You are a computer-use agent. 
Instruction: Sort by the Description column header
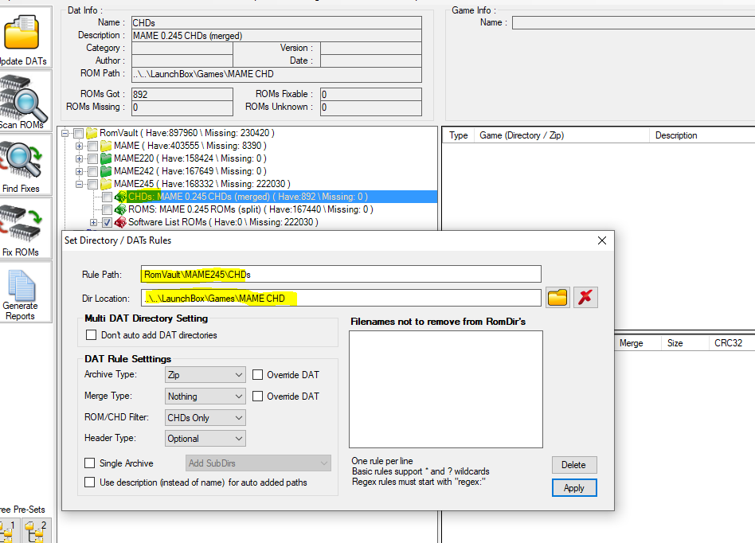pyautogui.click(x=702, y=135)
